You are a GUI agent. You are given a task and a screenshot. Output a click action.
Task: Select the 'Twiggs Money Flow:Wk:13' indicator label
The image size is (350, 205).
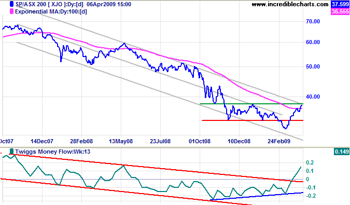pos(53,152)
